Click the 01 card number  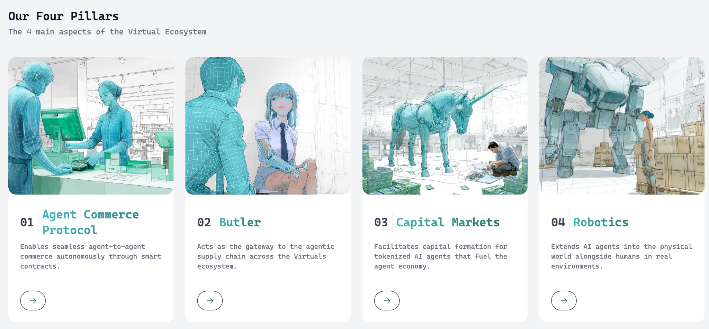[x=27, y=222]
